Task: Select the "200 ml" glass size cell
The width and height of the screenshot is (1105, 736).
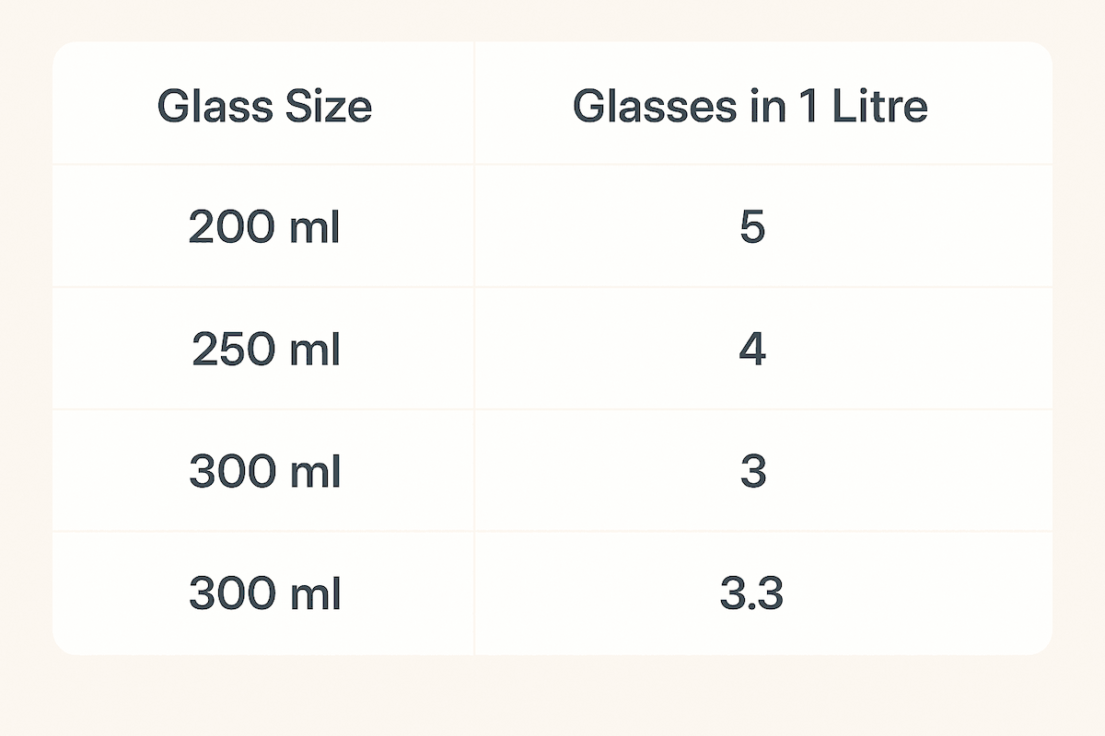Action: (265, 228)
